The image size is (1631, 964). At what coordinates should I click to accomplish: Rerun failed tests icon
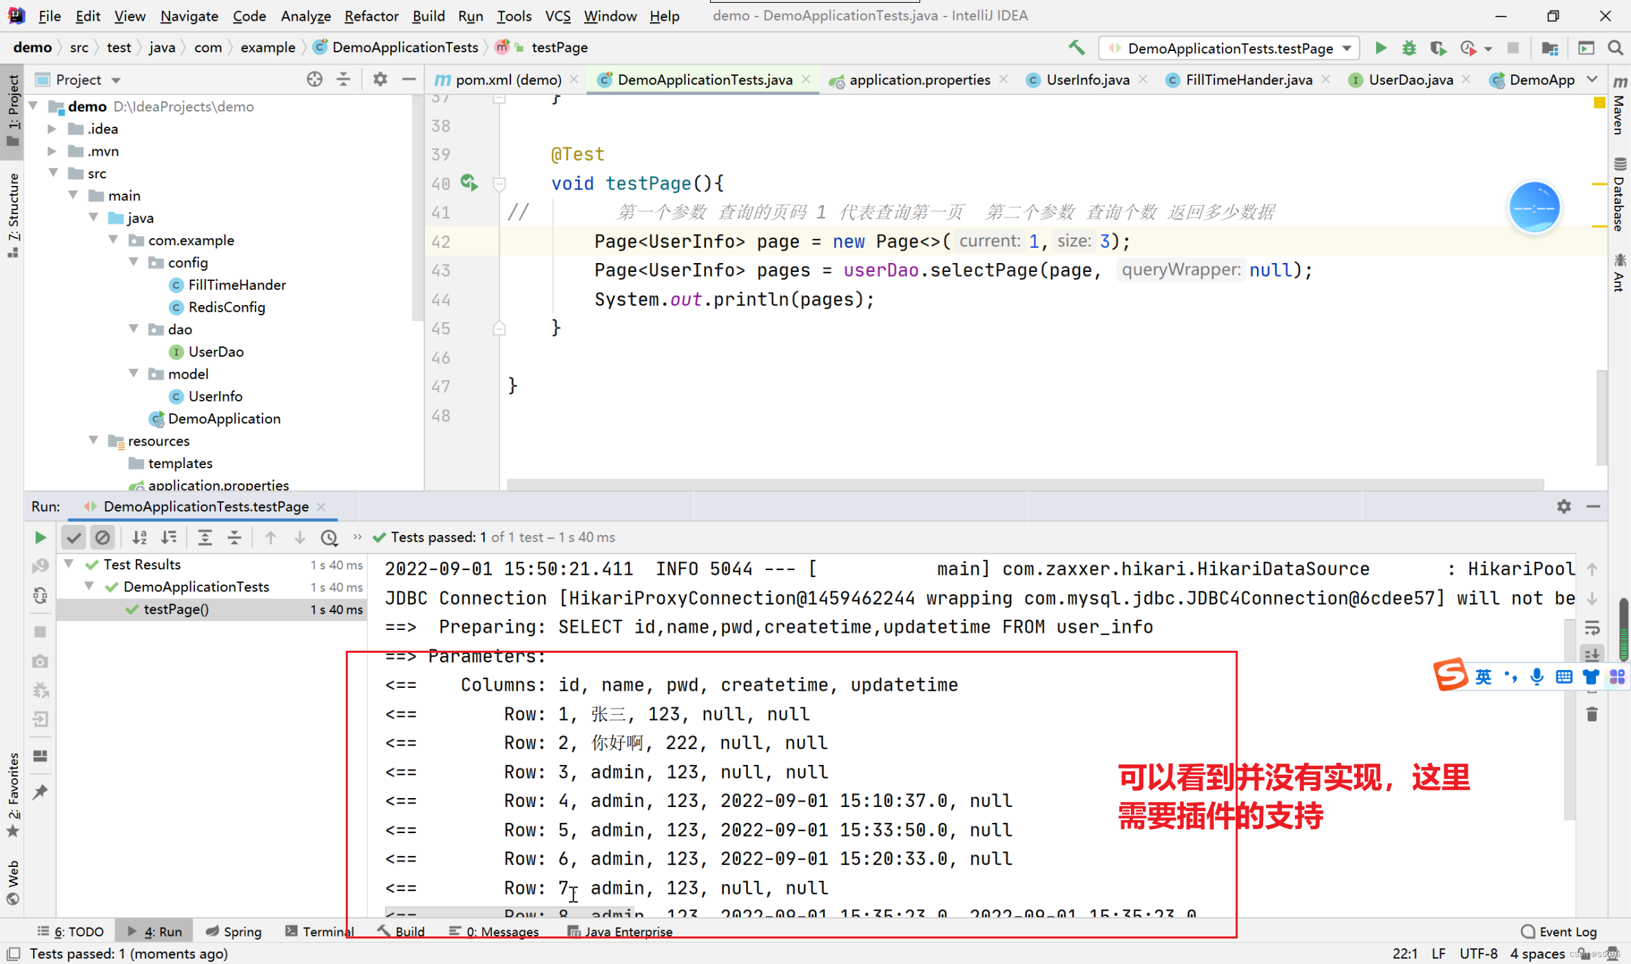click(x=40, y=566)
